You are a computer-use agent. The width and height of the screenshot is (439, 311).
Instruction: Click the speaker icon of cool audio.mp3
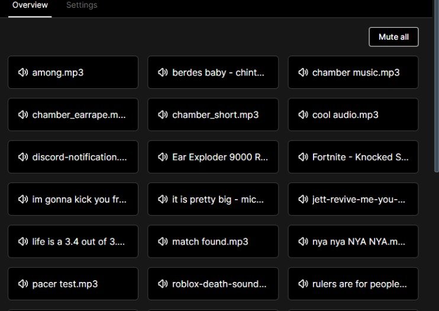[303, 114]
